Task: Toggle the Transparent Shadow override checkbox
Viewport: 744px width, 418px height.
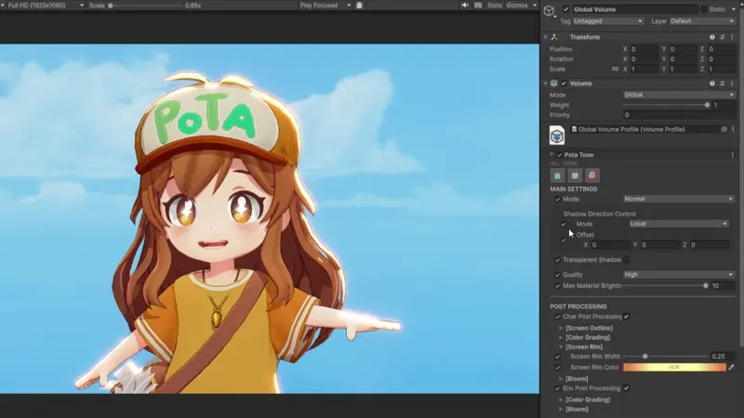Action: pos(557,260)
